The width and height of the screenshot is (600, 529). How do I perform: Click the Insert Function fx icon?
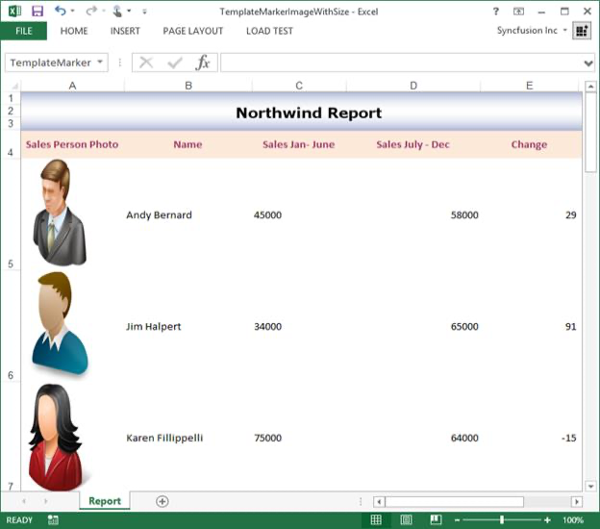tap(203, 63)
